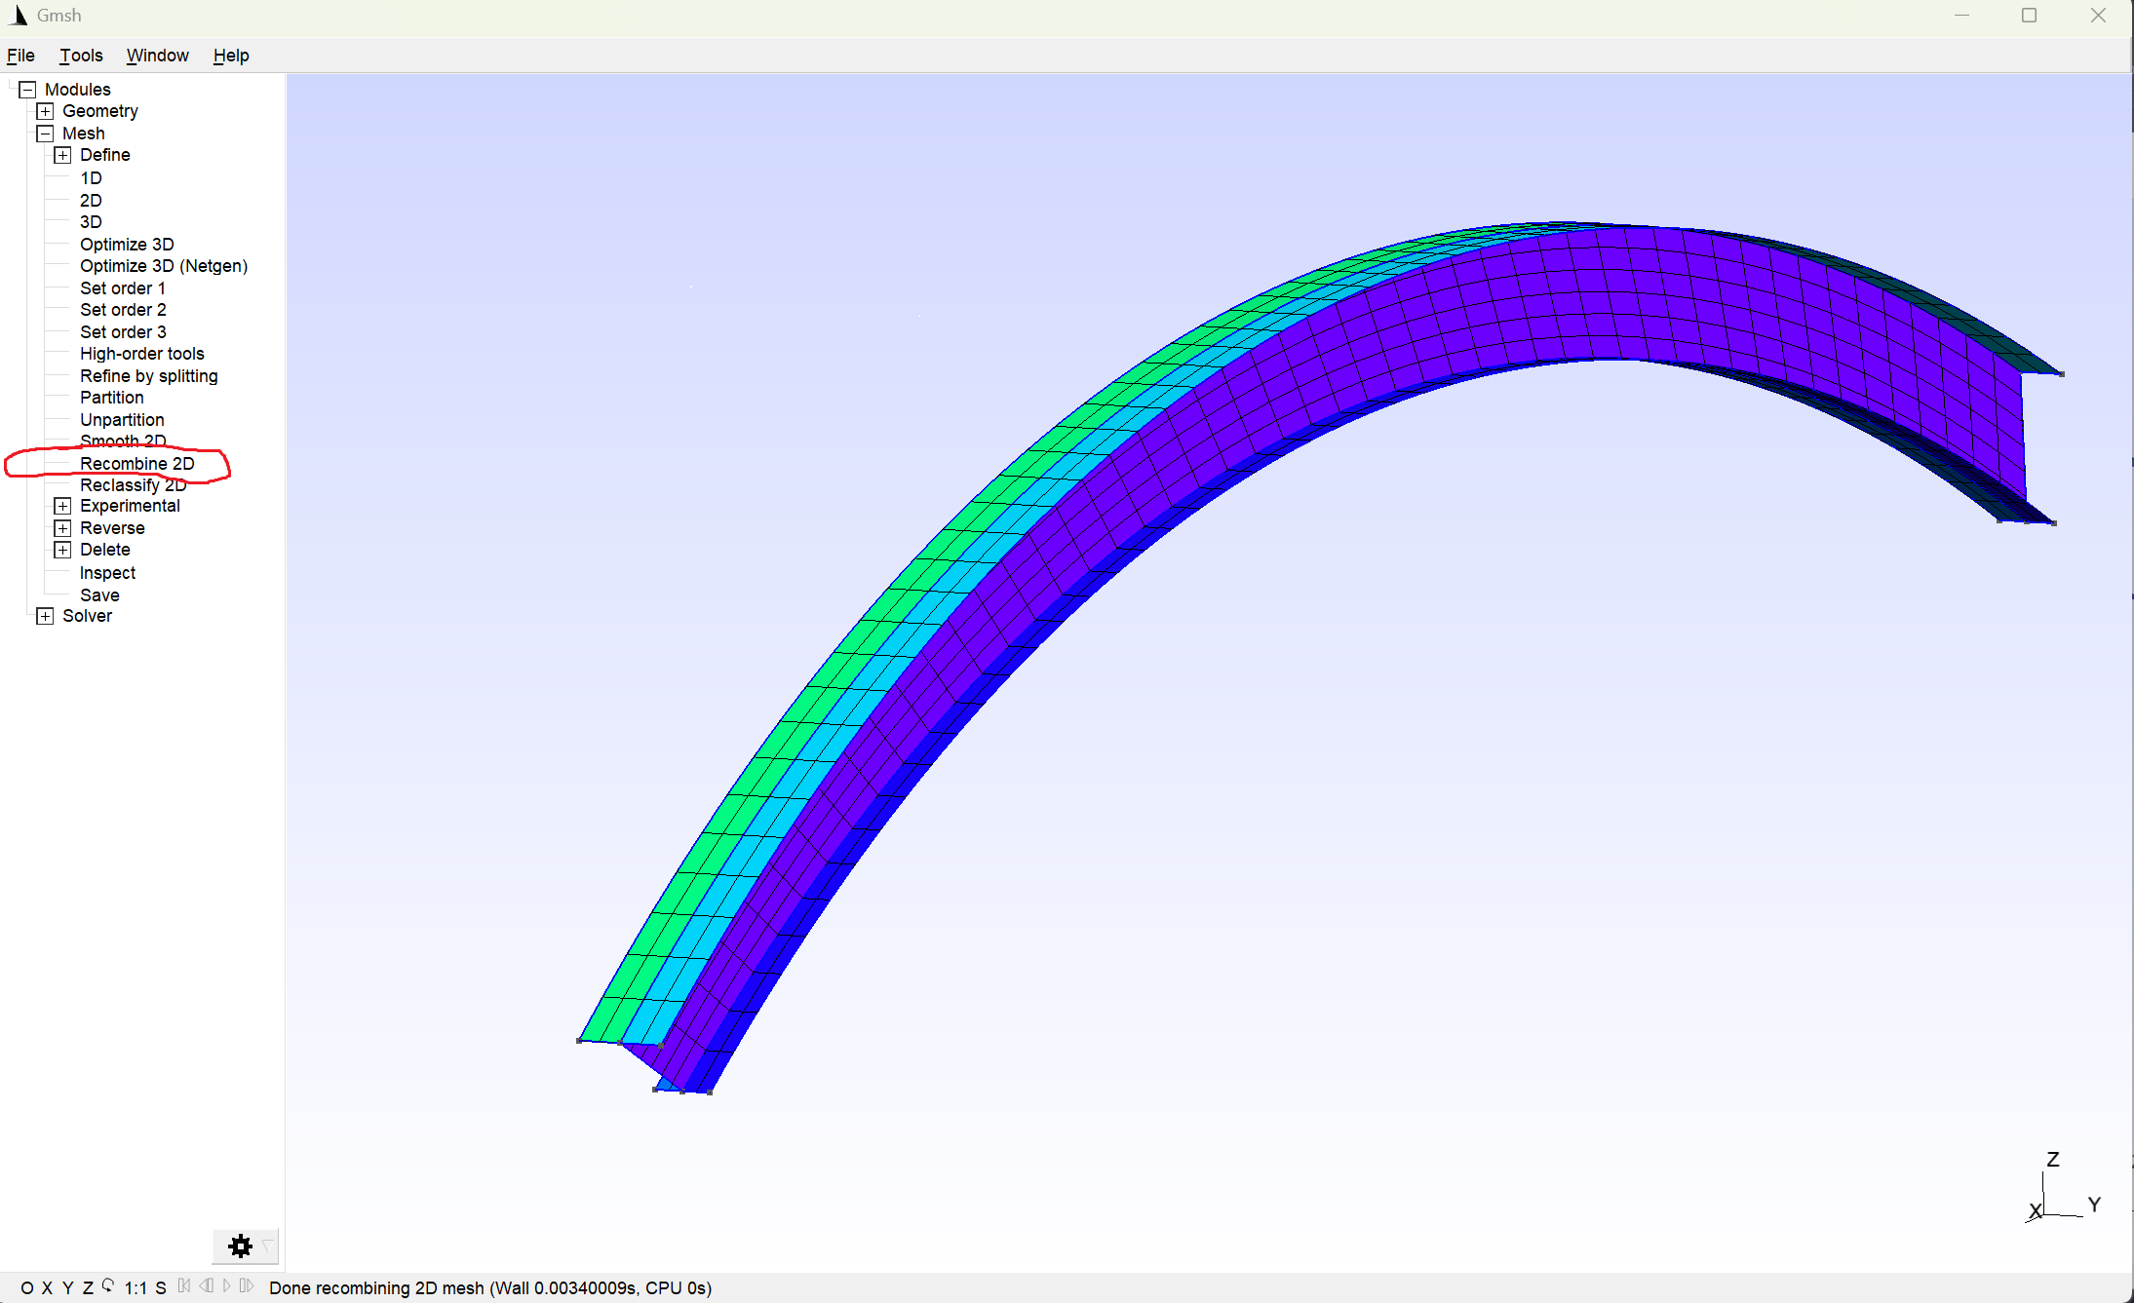
Task: Set the view along the Y axis
Action: tap(68, 1287)
